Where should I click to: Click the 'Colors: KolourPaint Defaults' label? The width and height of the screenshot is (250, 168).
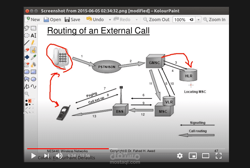[x=66, y=158]
